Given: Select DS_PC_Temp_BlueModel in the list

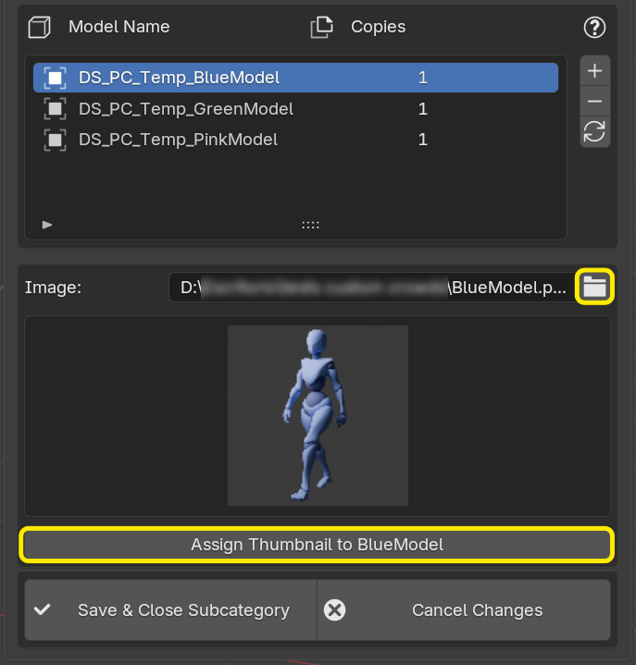Looking at the screenshot, I should (x=179, y=78).
